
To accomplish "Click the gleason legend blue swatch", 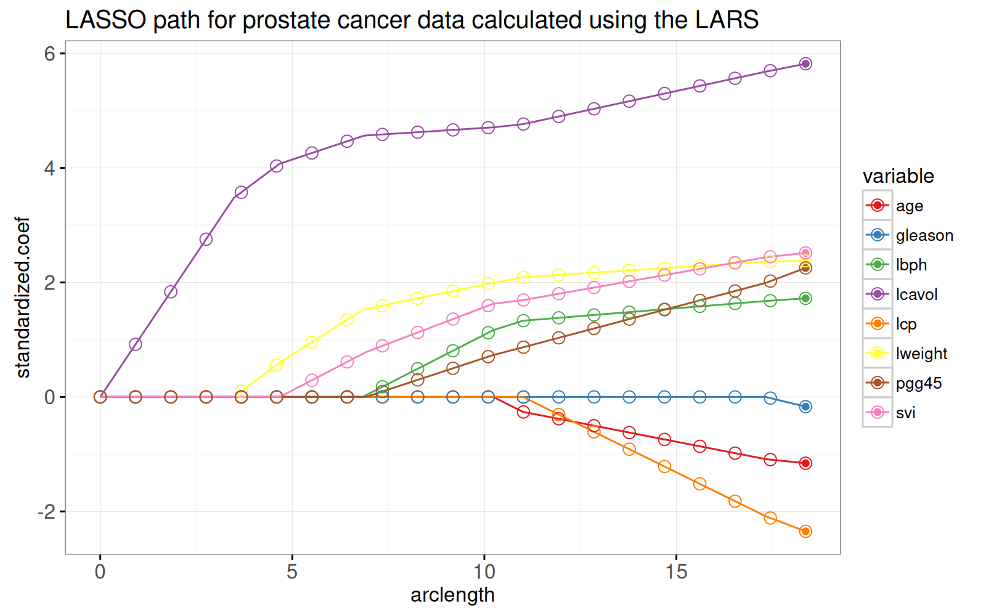I will [x=878, y=235].
